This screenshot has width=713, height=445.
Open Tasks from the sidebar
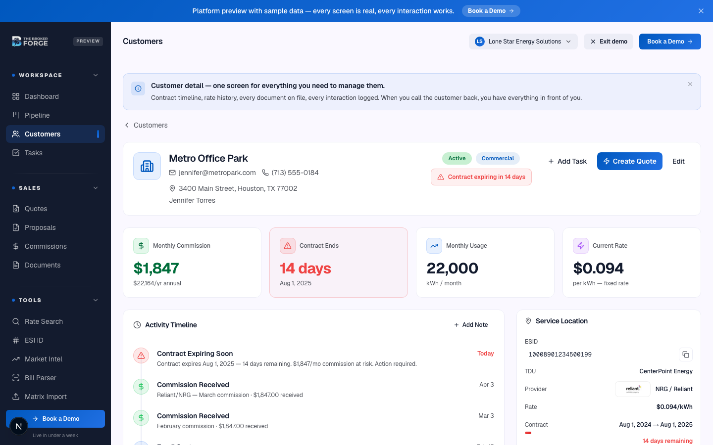[55, 153]
